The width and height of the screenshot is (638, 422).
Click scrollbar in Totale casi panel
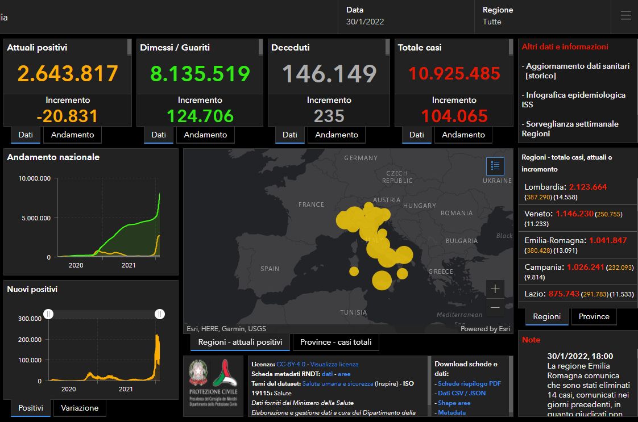coord(510,48)
